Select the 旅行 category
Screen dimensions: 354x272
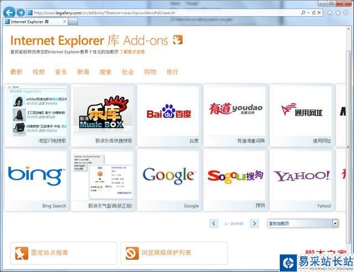172,72
